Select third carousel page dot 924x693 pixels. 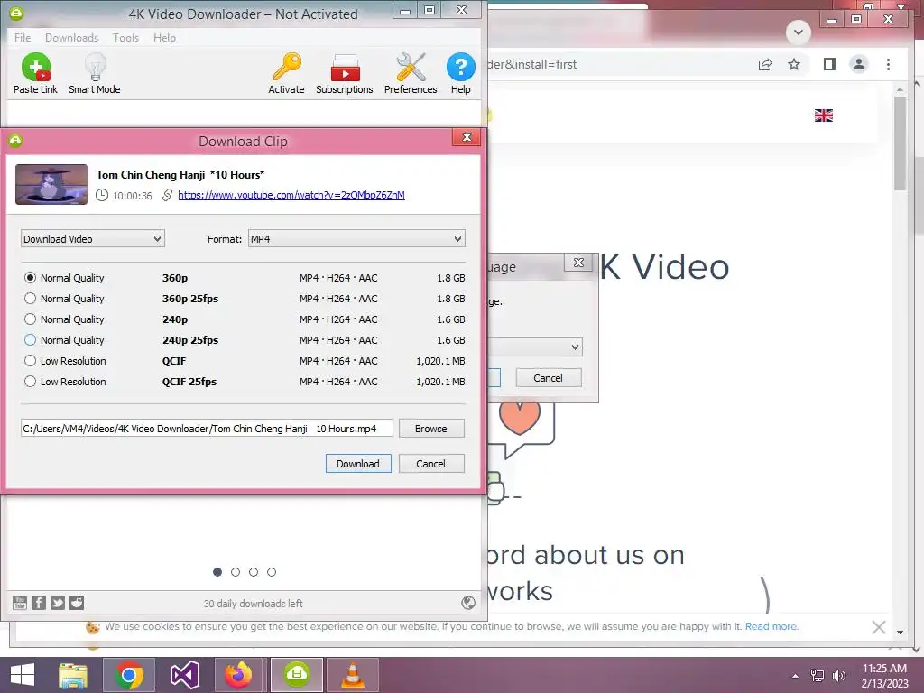point(254,572)
